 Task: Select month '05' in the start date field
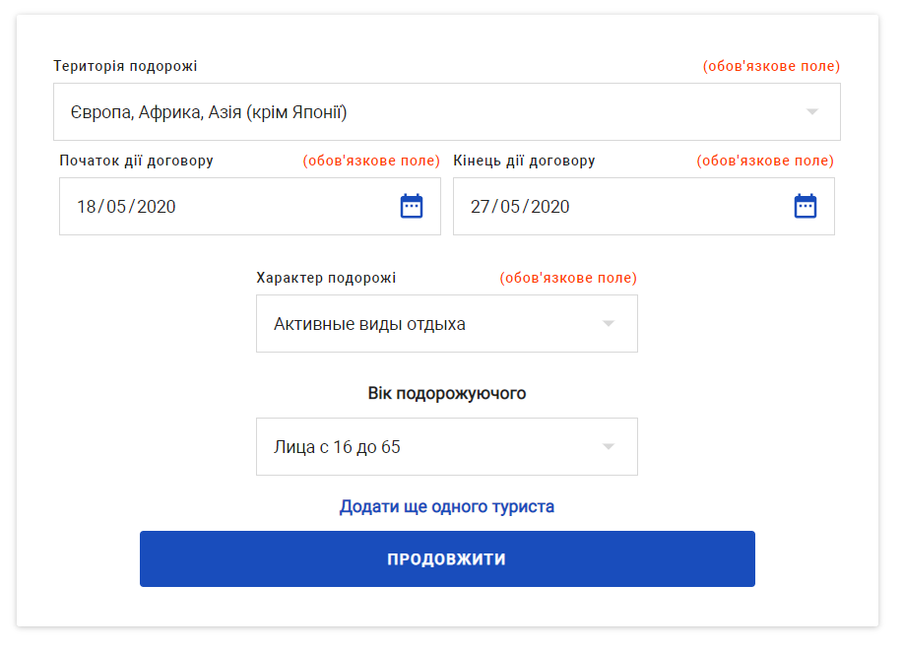115,207
